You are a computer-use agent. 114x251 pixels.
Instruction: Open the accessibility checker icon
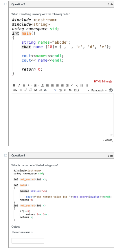pos(111,90)
